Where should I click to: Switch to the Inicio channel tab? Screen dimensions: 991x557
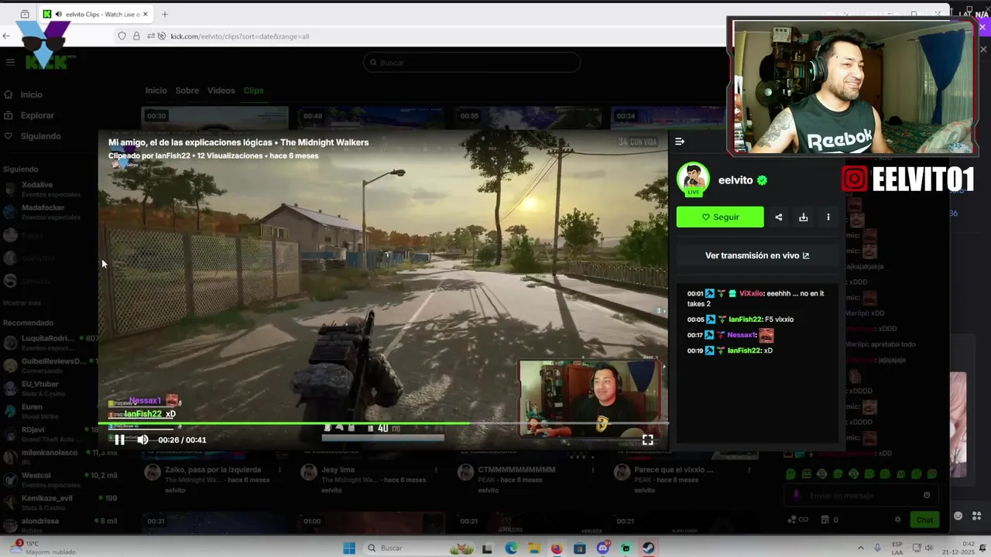(156, 91)
